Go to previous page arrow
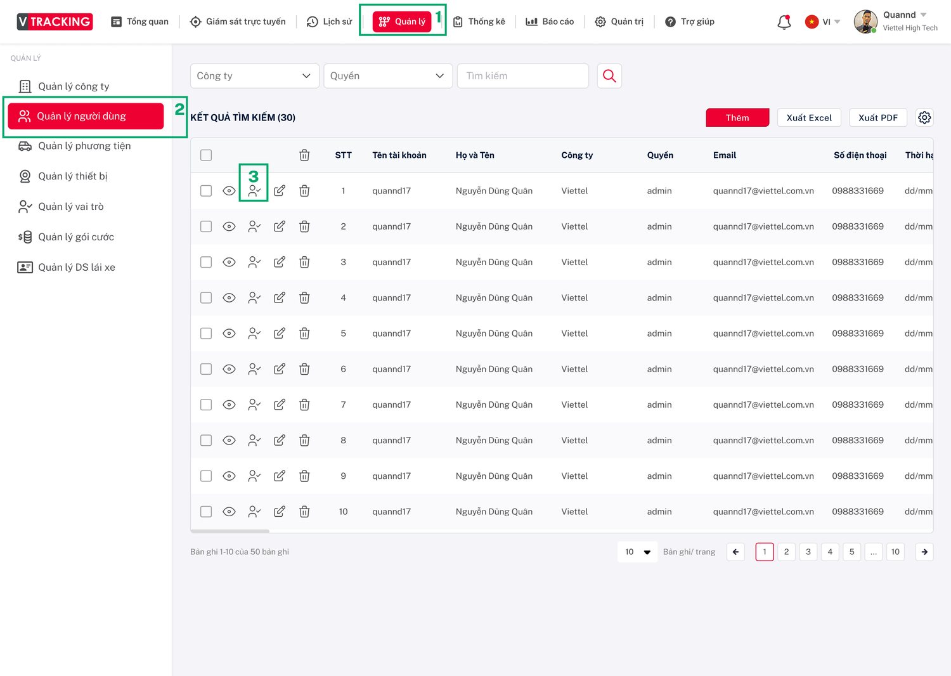The width and height of the screenshot is (951, 676). tap(735, 552)
